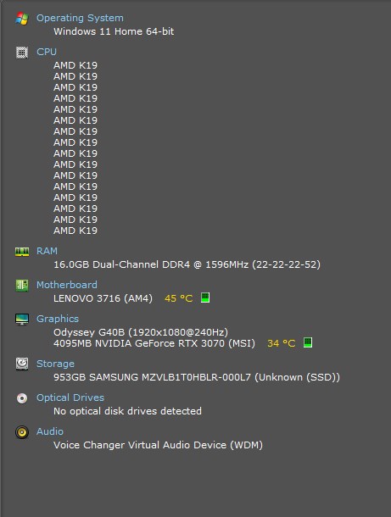Click the Motherboard circuit icon

[x=22, y=286]
